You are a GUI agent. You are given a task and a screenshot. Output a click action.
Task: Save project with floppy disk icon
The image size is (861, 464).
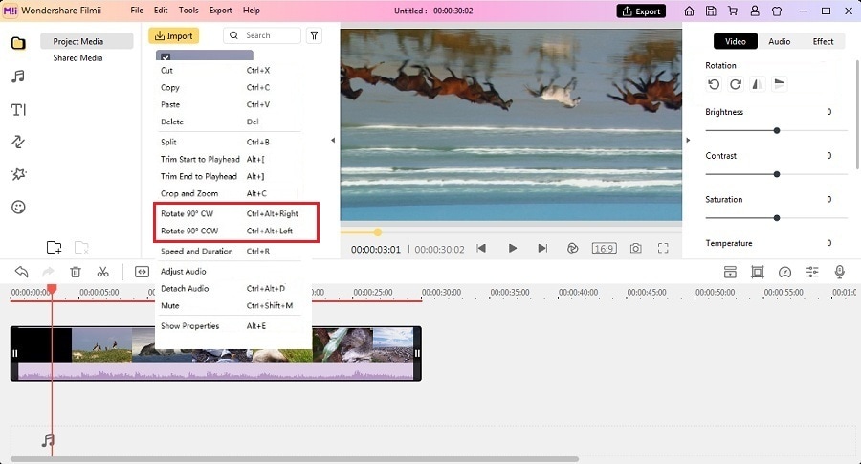[711, 11]
